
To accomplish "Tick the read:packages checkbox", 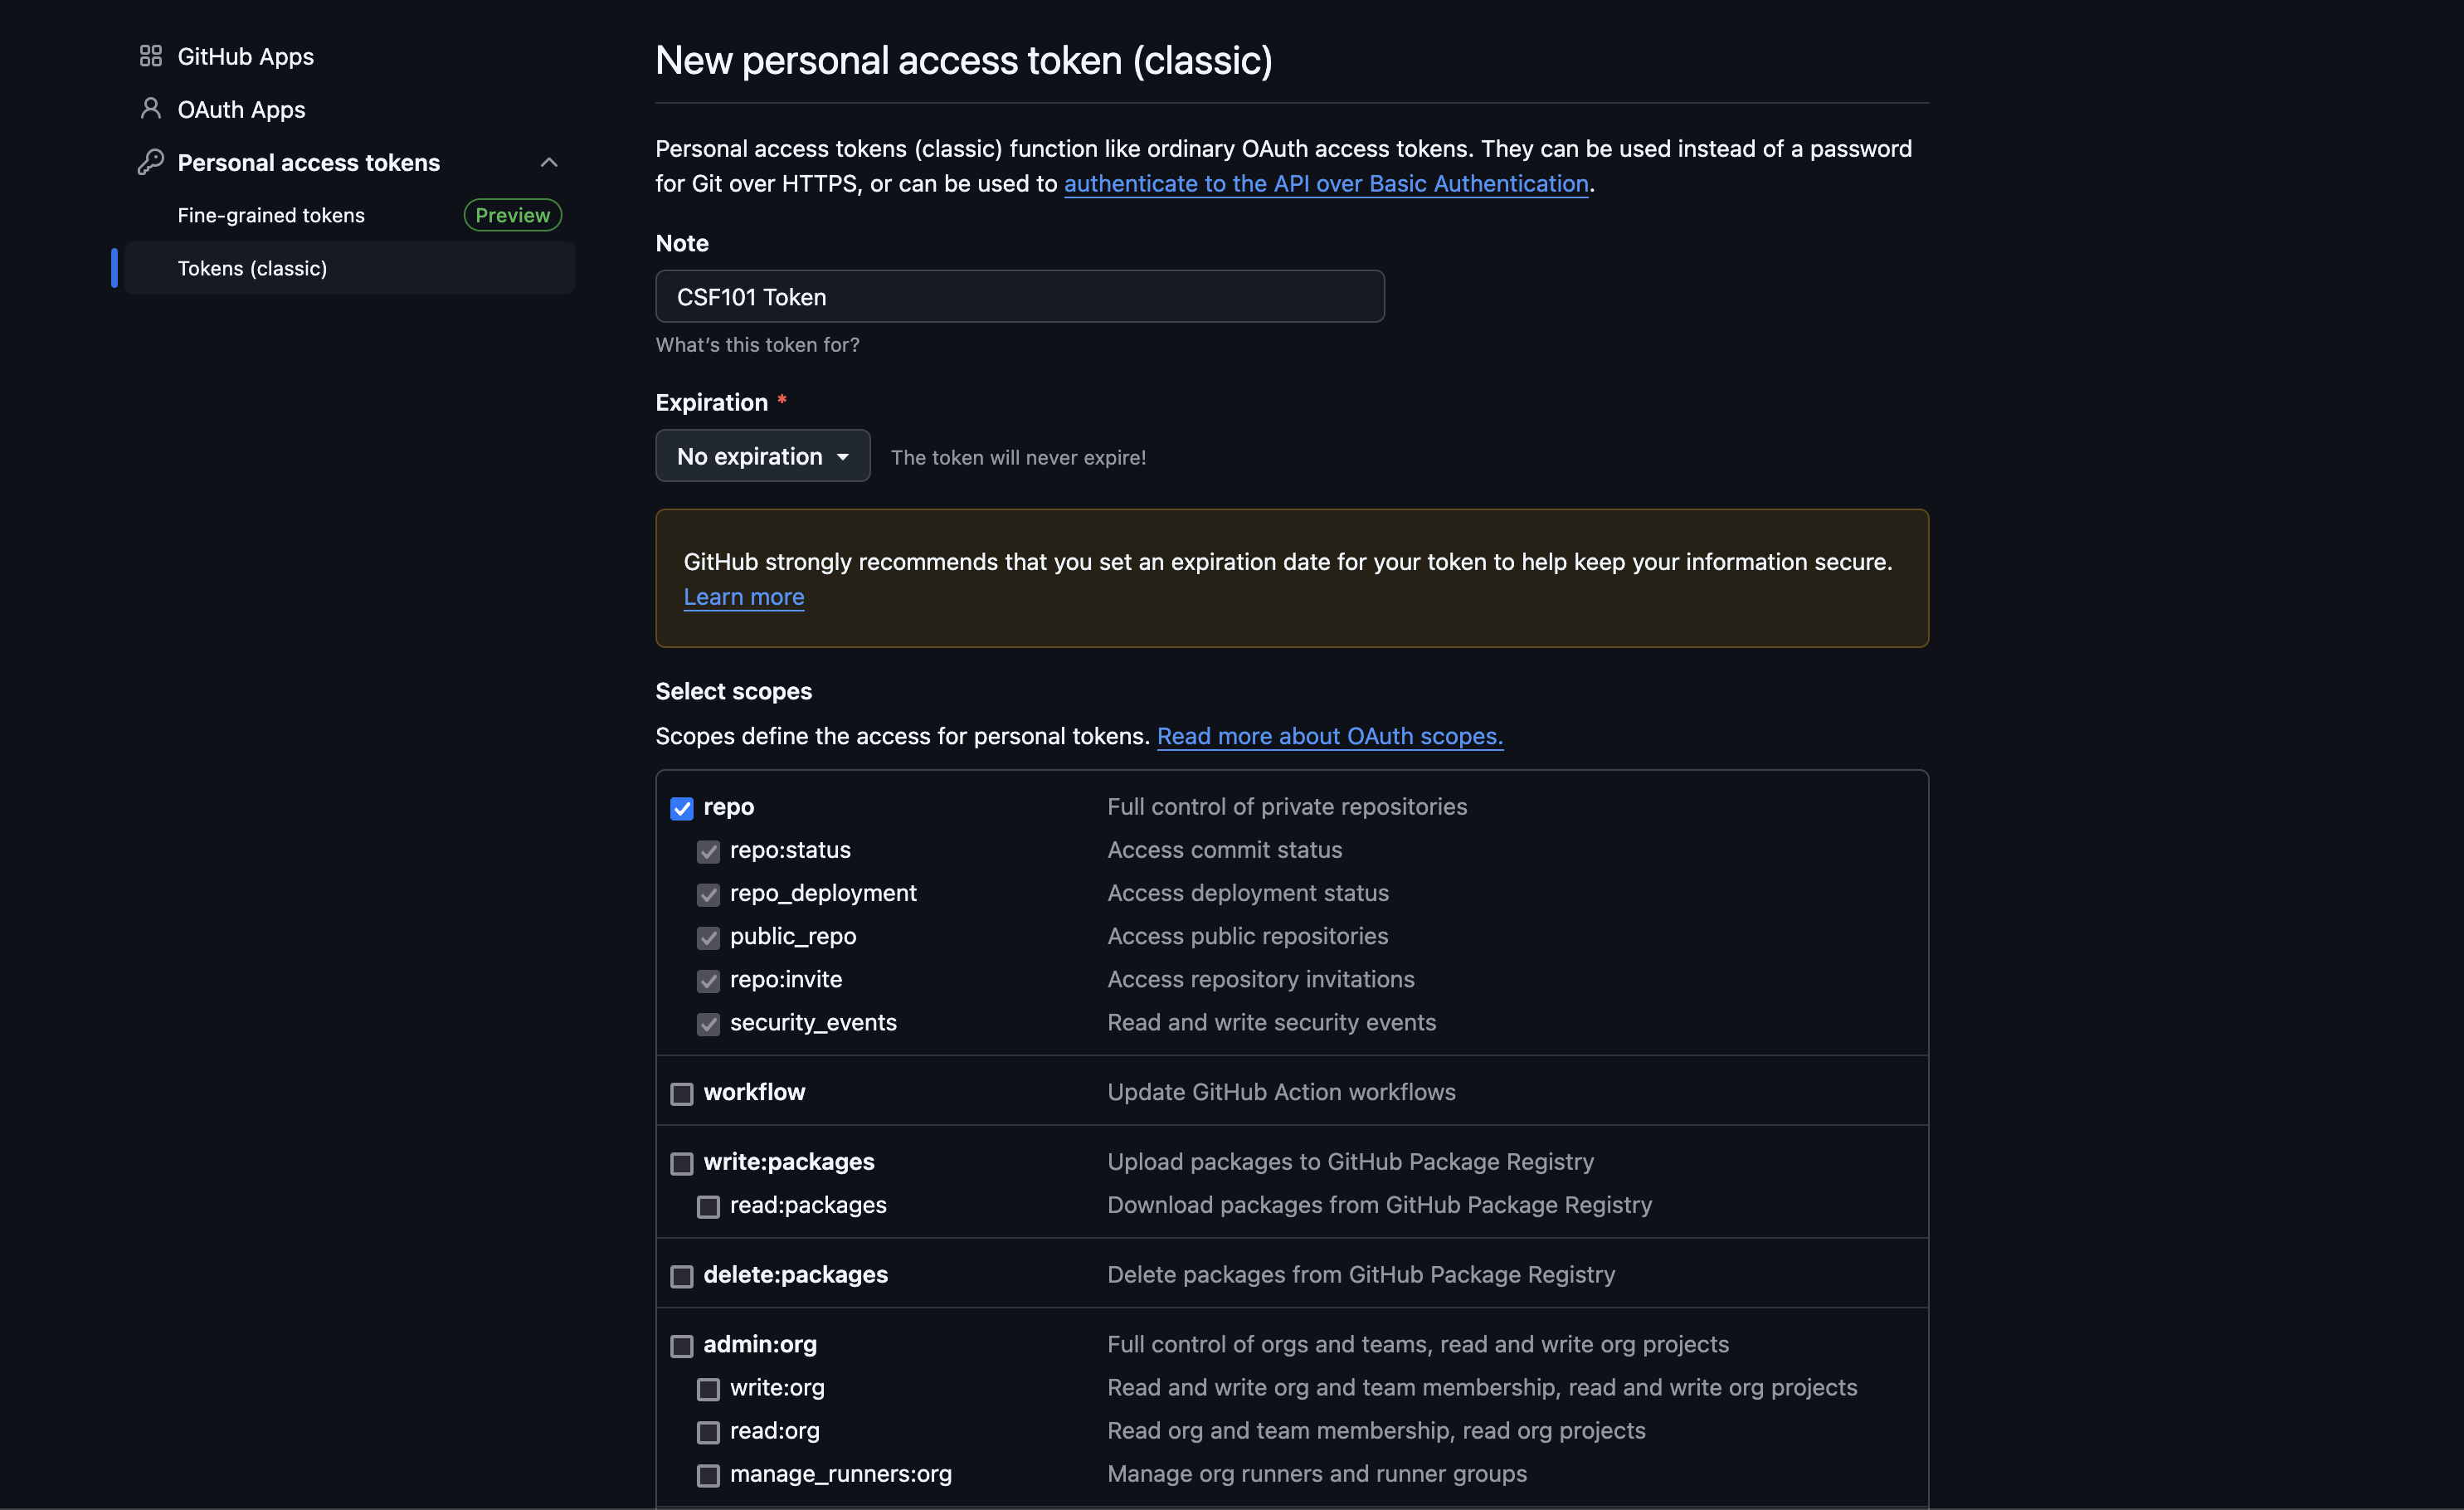I will coord(708,1207).
